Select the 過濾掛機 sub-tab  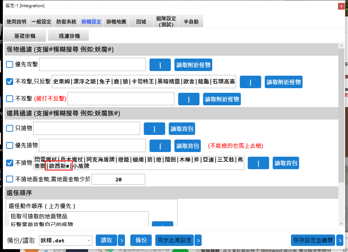point(68,36)
